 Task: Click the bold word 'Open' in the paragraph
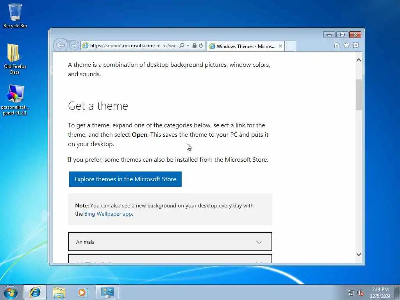coord(139,135)
